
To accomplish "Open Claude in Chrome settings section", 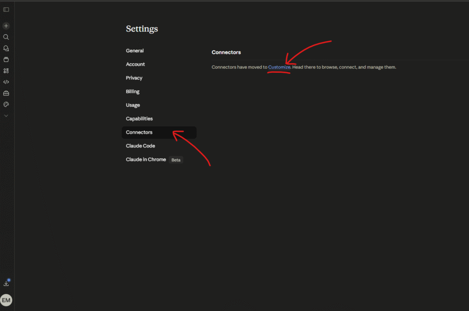I will point(146,160).
